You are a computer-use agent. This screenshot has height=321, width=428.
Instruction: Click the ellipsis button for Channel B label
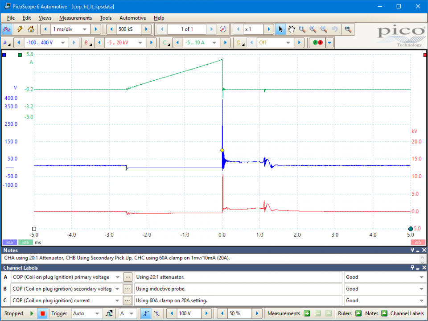coord(128,289)
